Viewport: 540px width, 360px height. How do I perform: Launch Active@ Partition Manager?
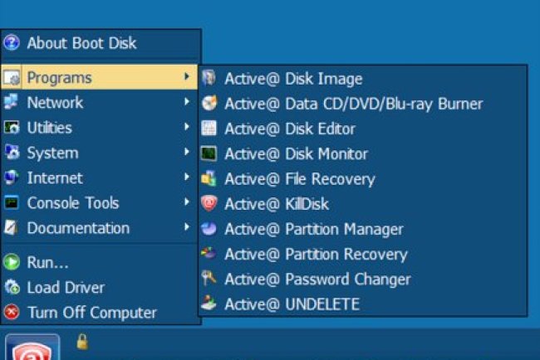363,229
